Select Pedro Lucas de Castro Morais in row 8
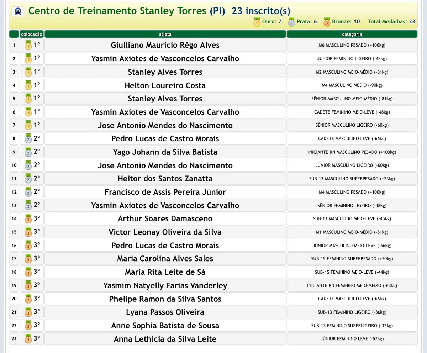This screenshot has height=353, width=427. (165, 139)
